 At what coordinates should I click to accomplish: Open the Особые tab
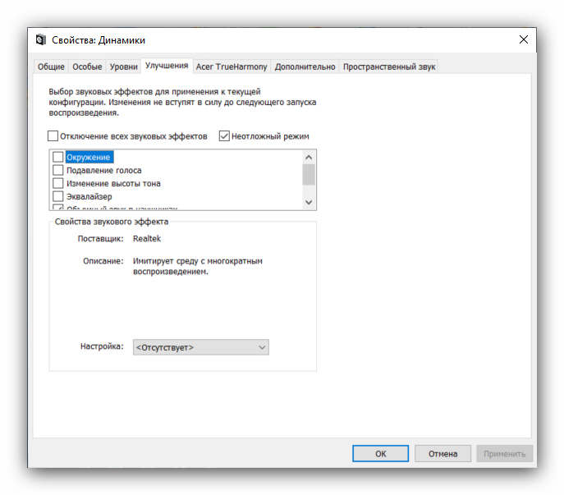87,67
